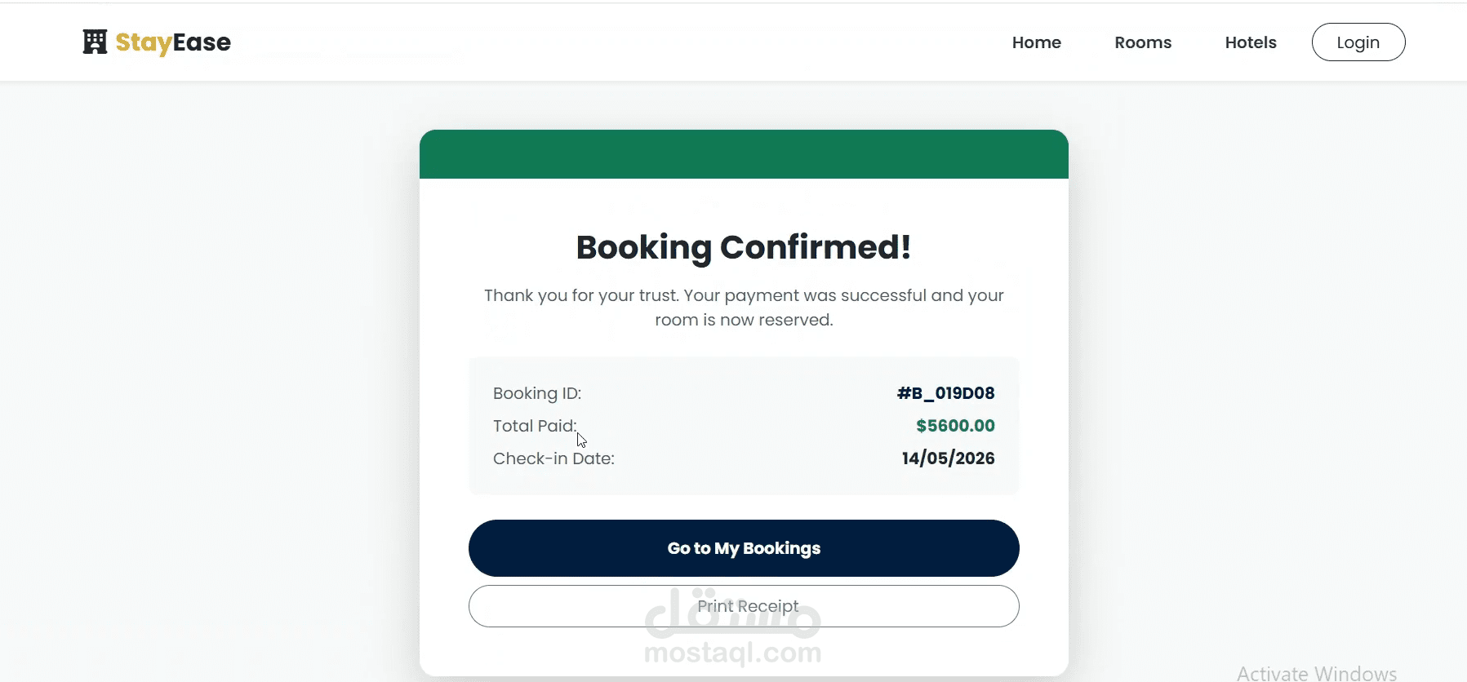
Task: Select the Hotels navigation item
Action: click(x=1250, y=42)
